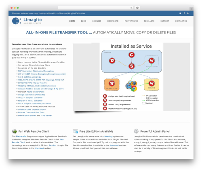Viewport: 202px width, 171px height.
Task: Click the Installed as Service slider image
Action: [x=131, y=77]
